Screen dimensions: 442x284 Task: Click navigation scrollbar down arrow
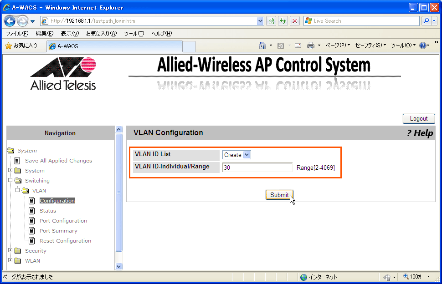coord(118,266)
